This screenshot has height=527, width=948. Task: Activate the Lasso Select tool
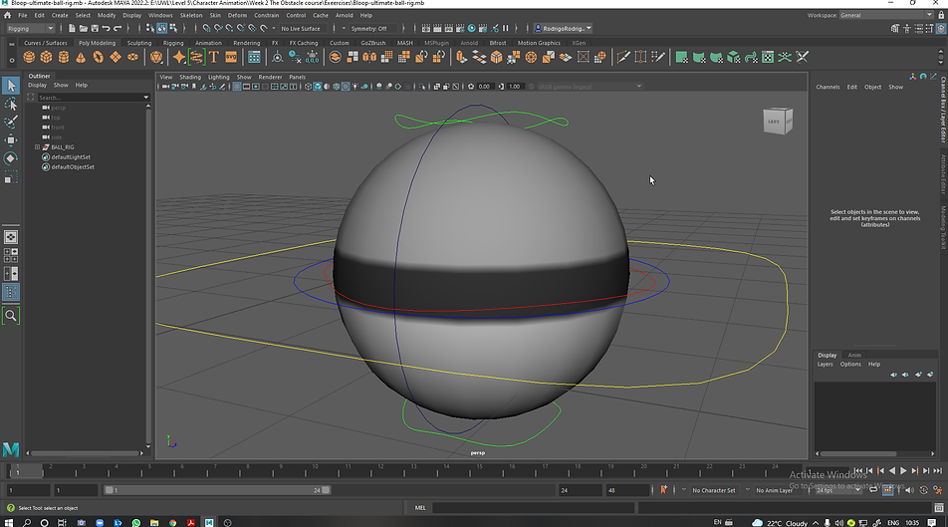11,104
